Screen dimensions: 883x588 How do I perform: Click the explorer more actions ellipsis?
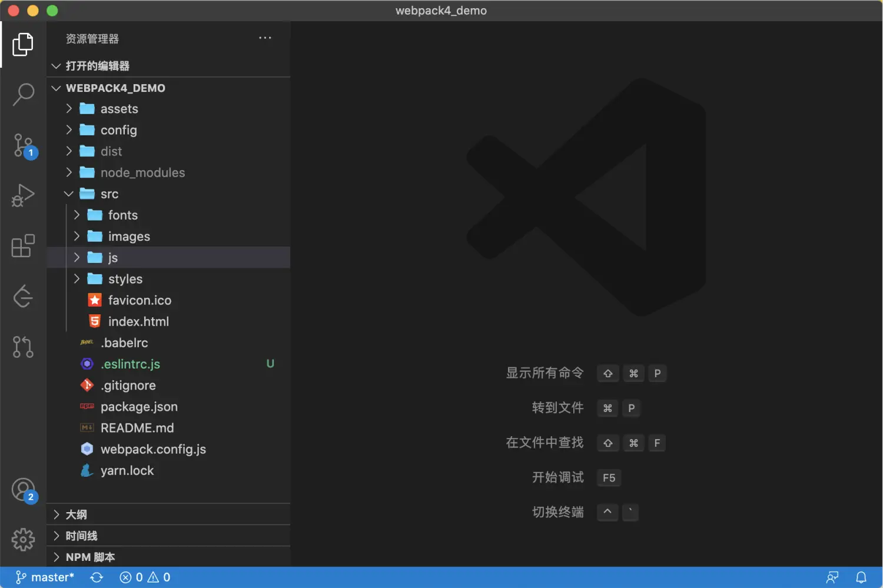click(265, 38)
